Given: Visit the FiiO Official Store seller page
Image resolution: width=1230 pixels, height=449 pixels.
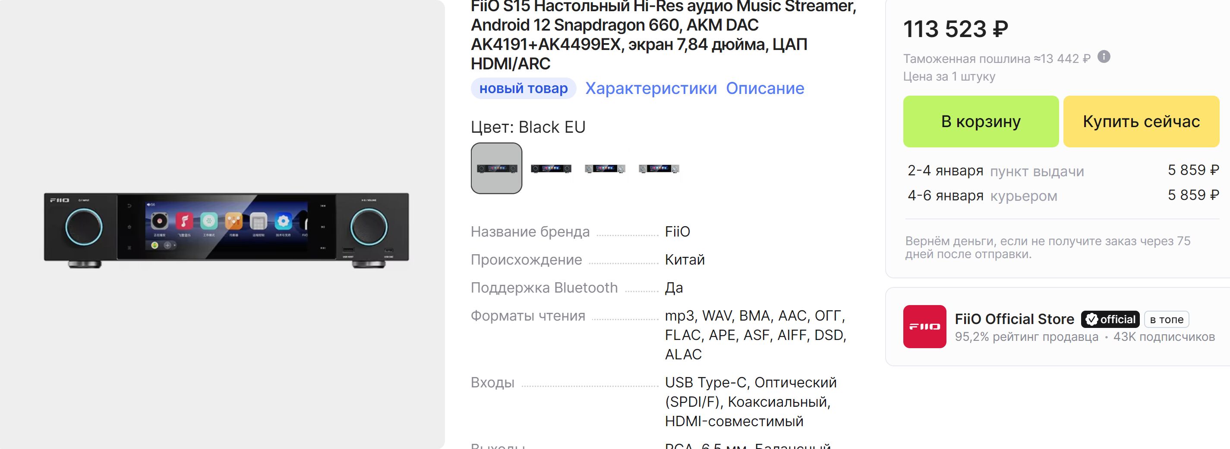Looking at the screenshot, I should tap(1014, 319).
